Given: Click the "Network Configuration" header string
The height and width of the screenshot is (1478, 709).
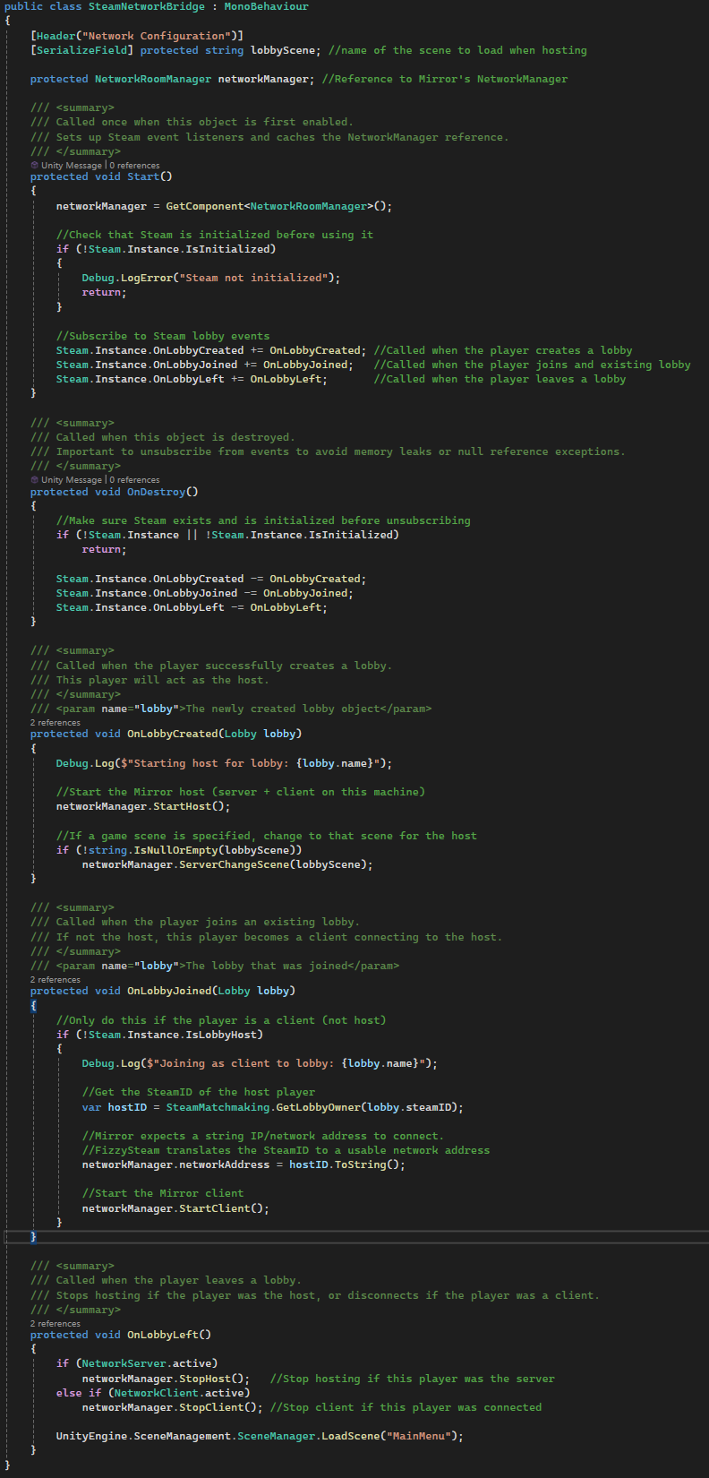Looking at the screenshot, I should (159, 36).
